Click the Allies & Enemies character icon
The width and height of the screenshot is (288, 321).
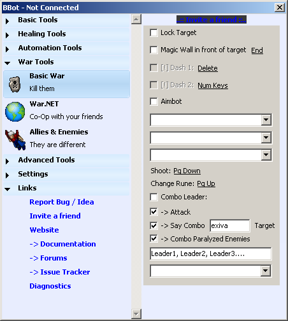tap(15, 139)
